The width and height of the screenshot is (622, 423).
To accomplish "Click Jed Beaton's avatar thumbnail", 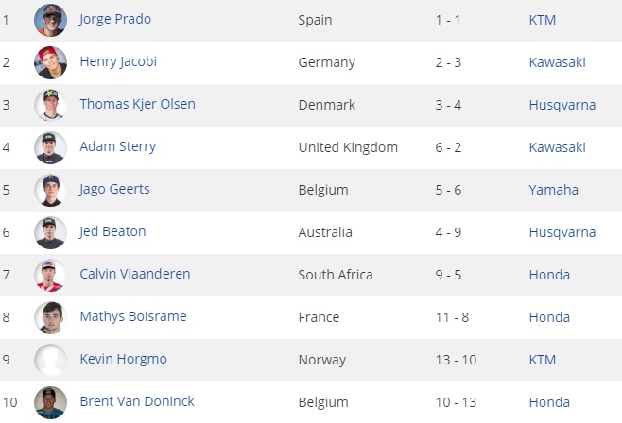I will 50,232.
